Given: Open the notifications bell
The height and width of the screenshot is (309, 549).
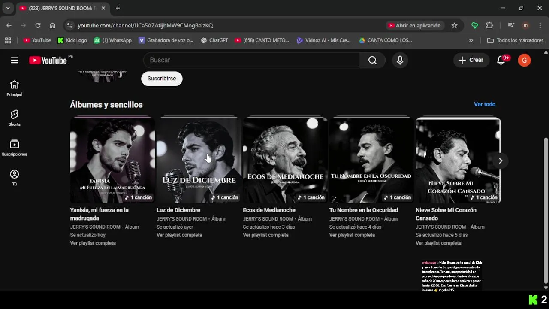Looking at the screenshot, I should [501, 60].
